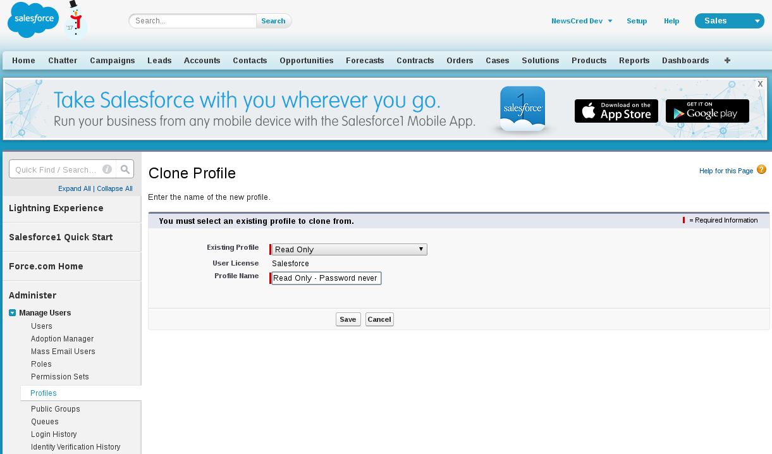Select Profiles in sidebar

tap(44, 393)
